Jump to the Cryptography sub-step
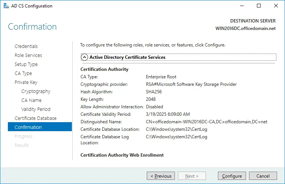The height and width of the screenshot is (184, 285). (x=36, y=91)
